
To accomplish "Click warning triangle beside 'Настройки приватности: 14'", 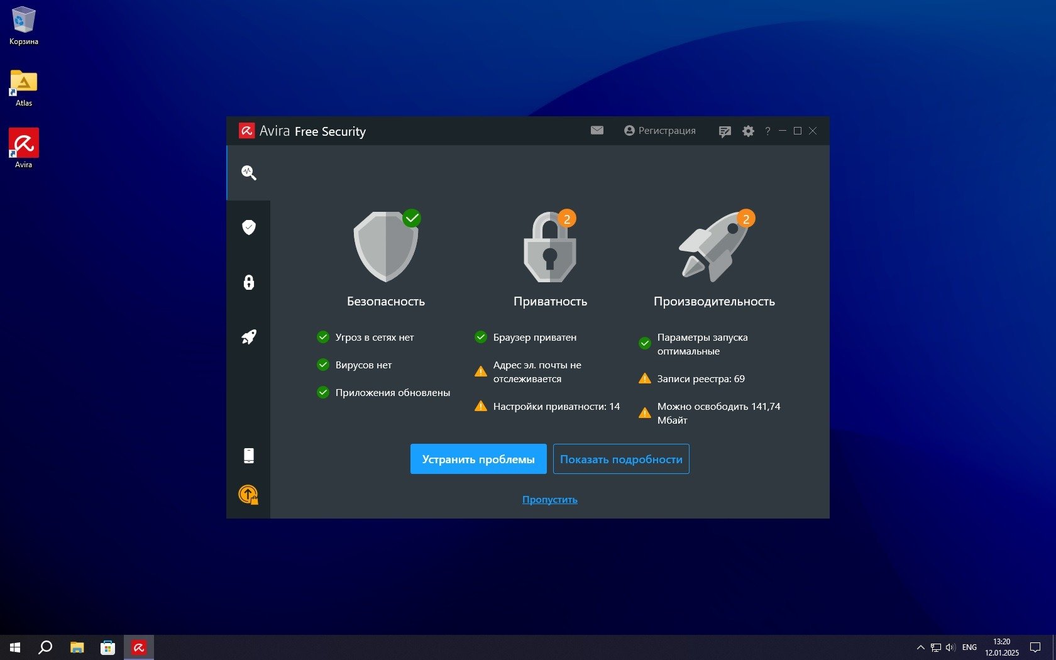I will coord(481,406).
